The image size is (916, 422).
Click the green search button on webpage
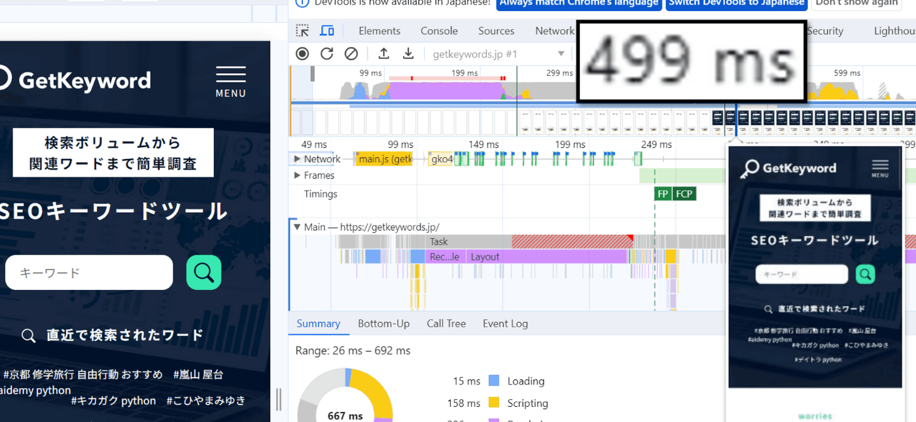tap(204, 272)
